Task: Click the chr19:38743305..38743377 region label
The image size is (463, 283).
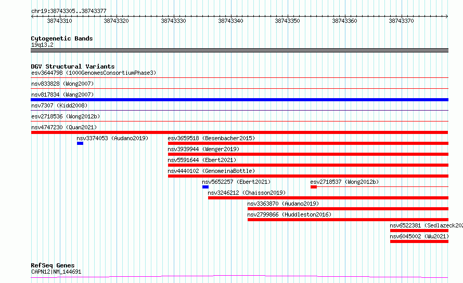Action: 69,11
